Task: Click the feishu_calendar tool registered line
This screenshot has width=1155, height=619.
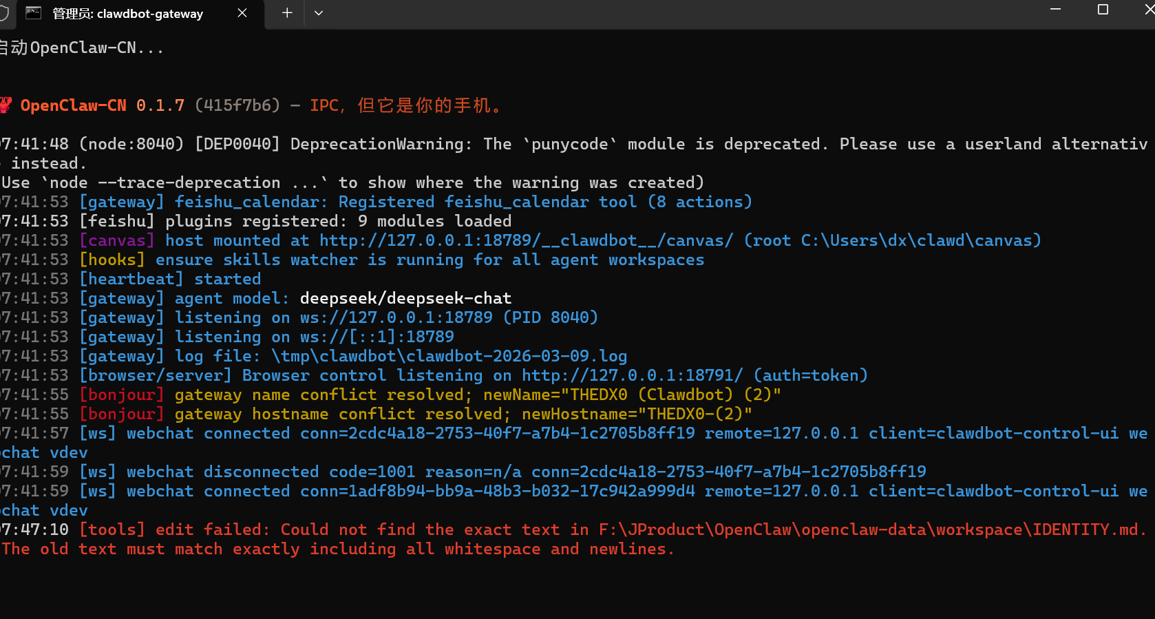Action: coord(416,202)
